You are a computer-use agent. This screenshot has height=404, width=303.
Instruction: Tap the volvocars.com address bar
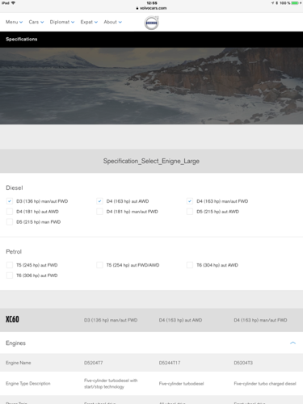pyautogui.click(x=151, y=8)
